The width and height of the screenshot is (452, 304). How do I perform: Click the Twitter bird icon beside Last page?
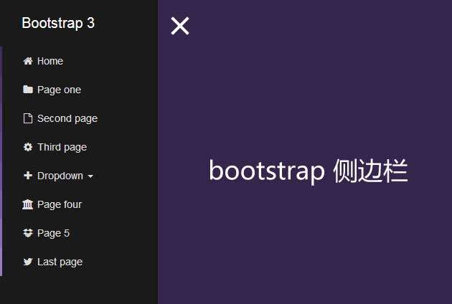tap(28, 262)
